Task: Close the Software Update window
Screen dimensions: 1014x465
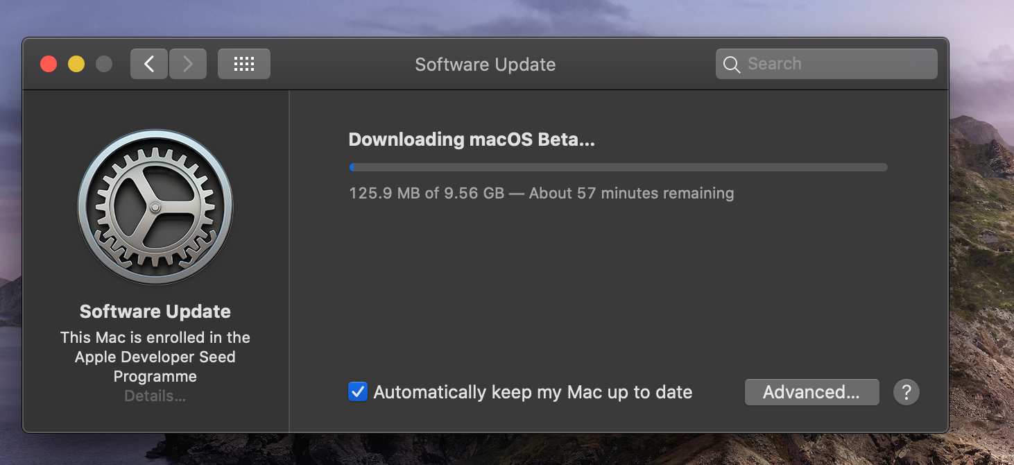Action: 49,64
